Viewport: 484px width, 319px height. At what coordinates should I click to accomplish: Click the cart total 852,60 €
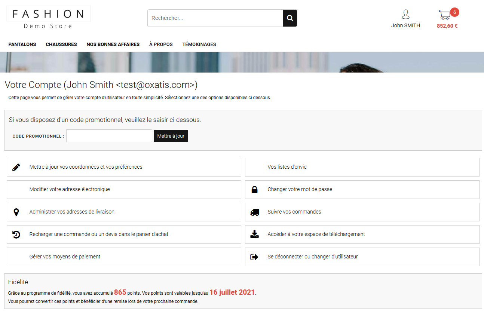[447, 26]
